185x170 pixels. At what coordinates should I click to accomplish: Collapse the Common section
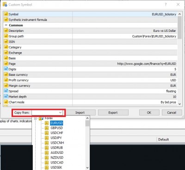(x=6, y=25)
